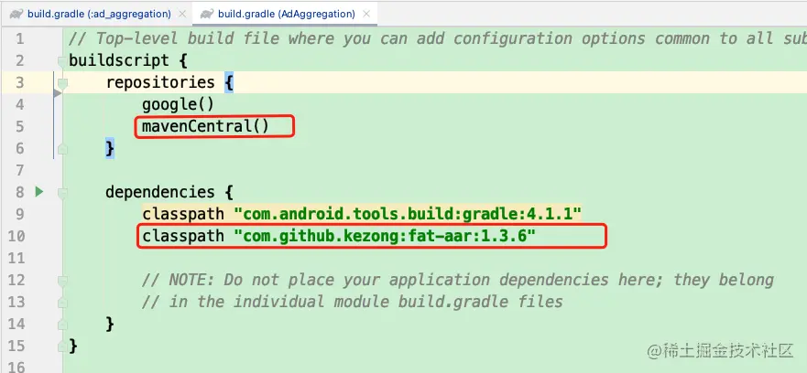This screenshot has height=373, width=807.
Task: Click the 'mavenCentral()' entry
Action: pyautogui.click(x=206, y=126)
